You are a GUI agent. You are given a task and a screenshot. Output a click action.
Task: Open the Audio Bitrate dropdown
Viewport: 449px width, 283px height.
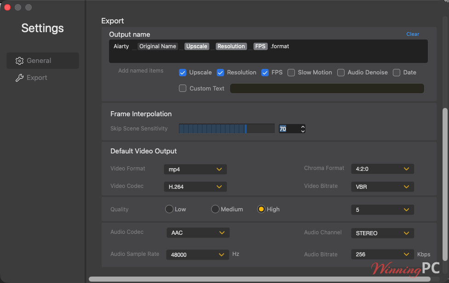click(x=383, y=254)
